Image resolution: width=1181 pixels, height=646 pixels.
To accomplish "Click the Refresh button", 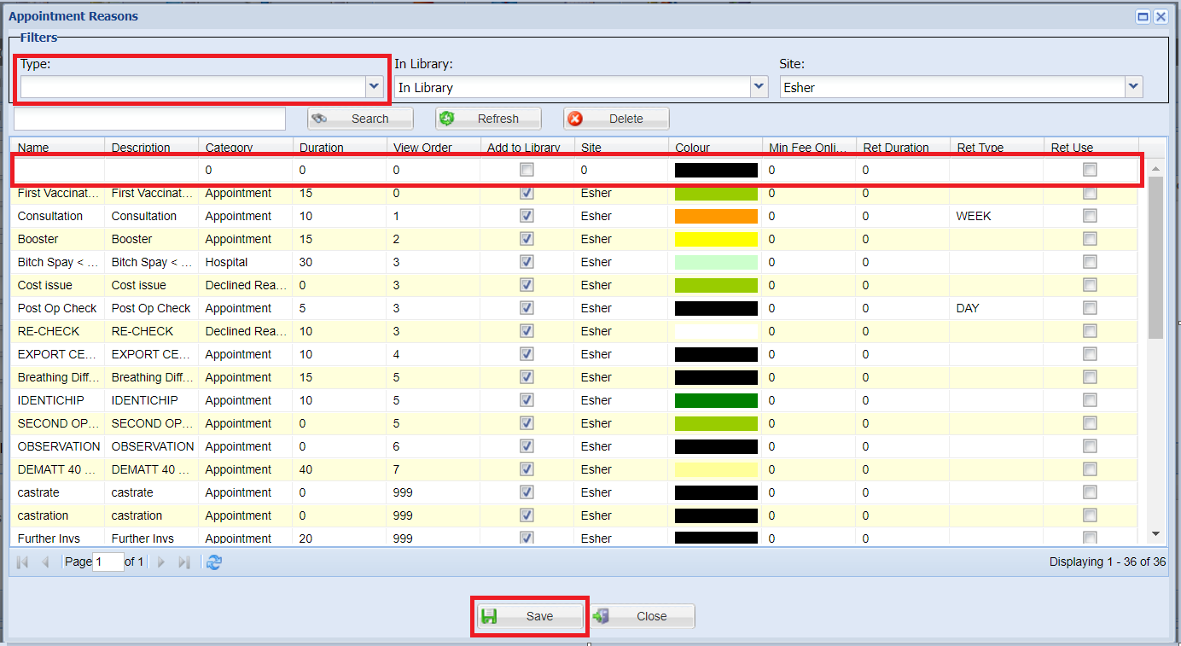I will pos(488,119).
